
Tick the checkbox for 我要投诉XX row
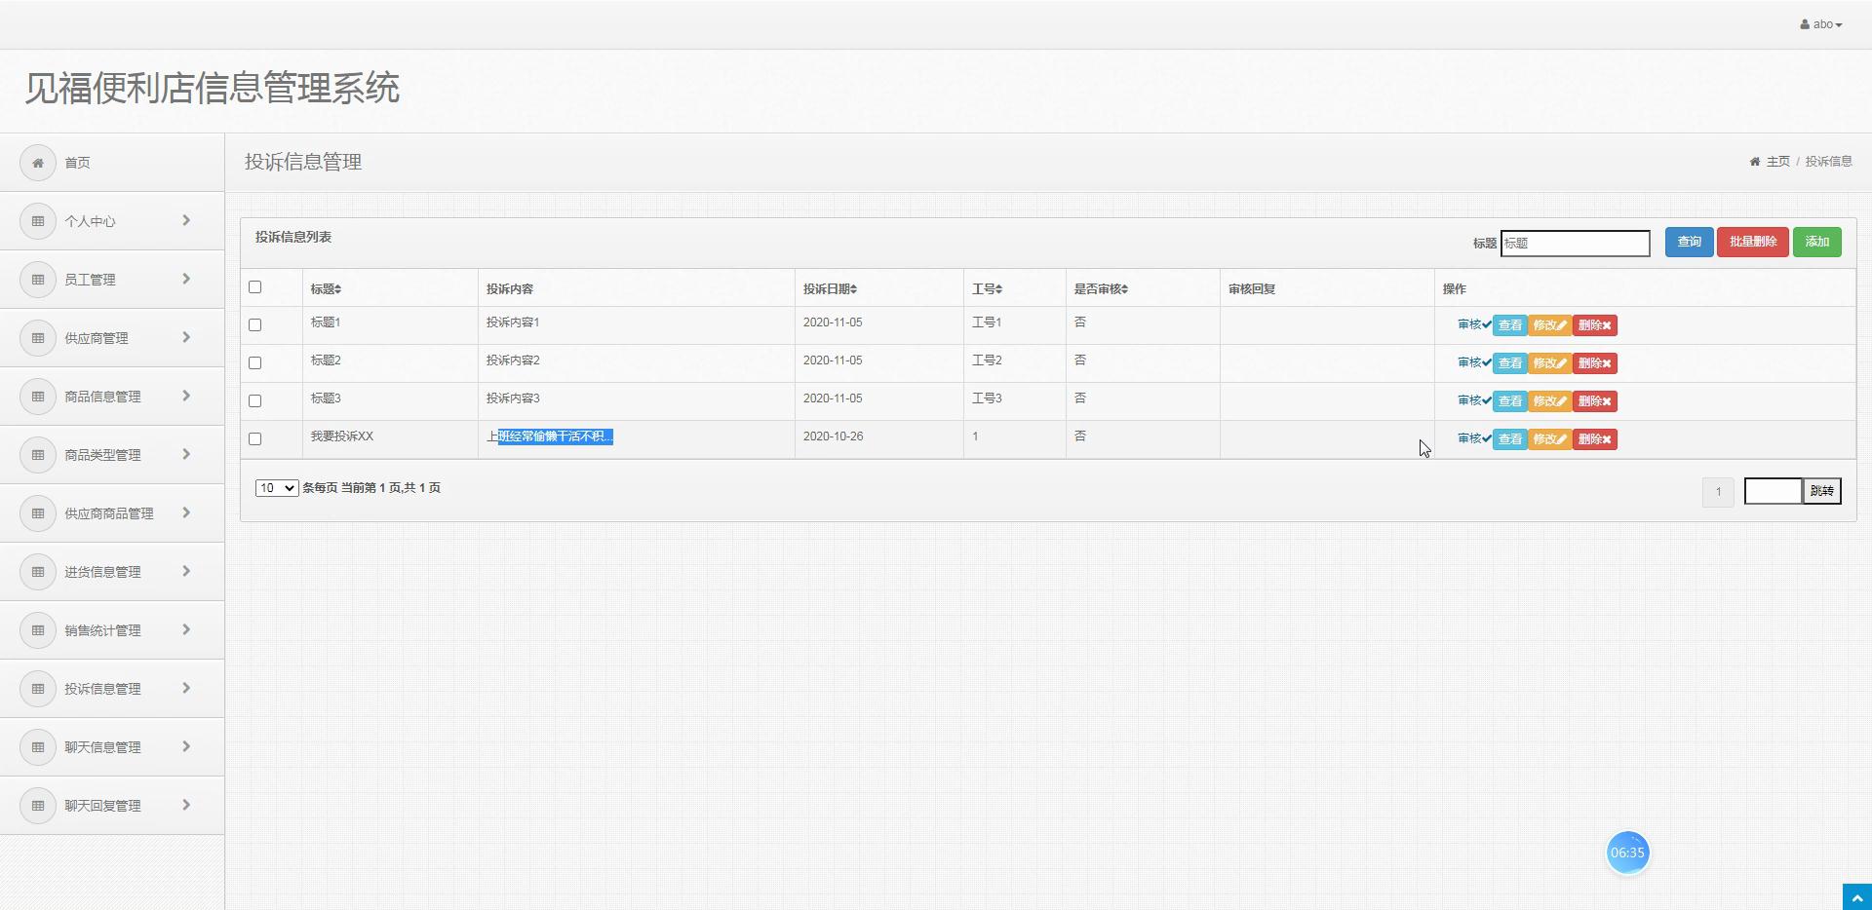(255, 438)
